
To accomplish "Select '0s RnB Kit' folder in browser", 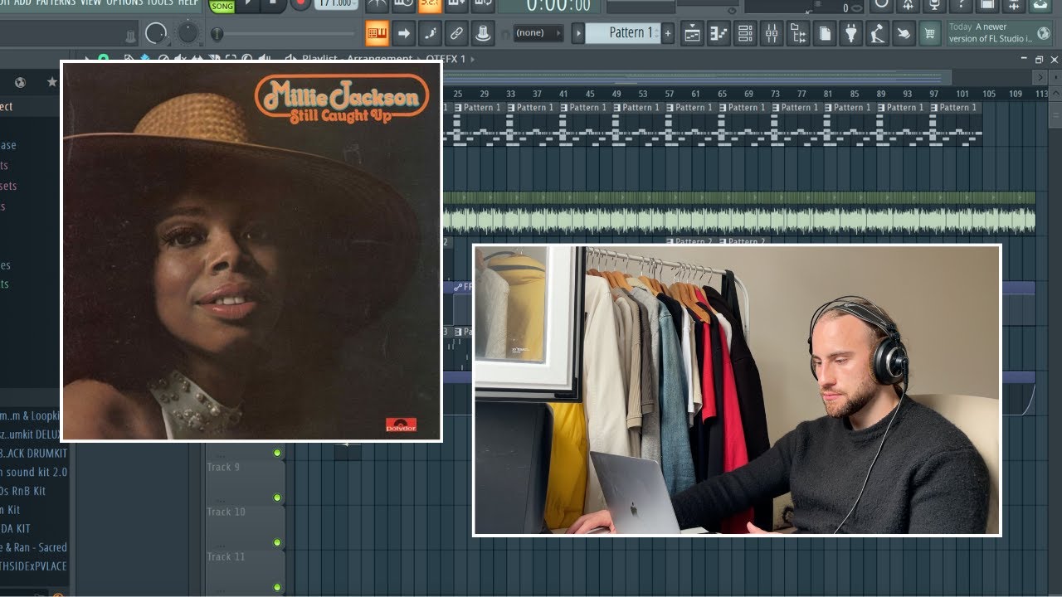I will click(x=23, y=491).
